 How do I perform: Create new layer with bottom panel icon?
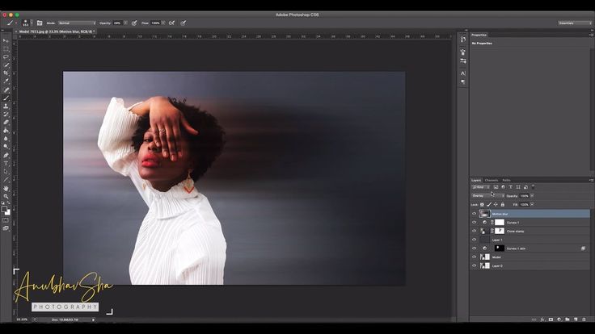(x=577, y=318)
